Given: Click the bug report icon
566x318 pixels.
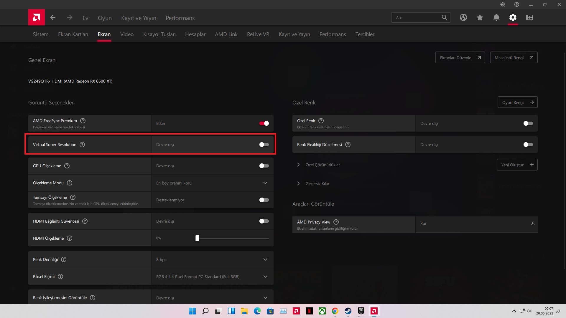Looking at the screenshot, I should [x=503, y=4].
